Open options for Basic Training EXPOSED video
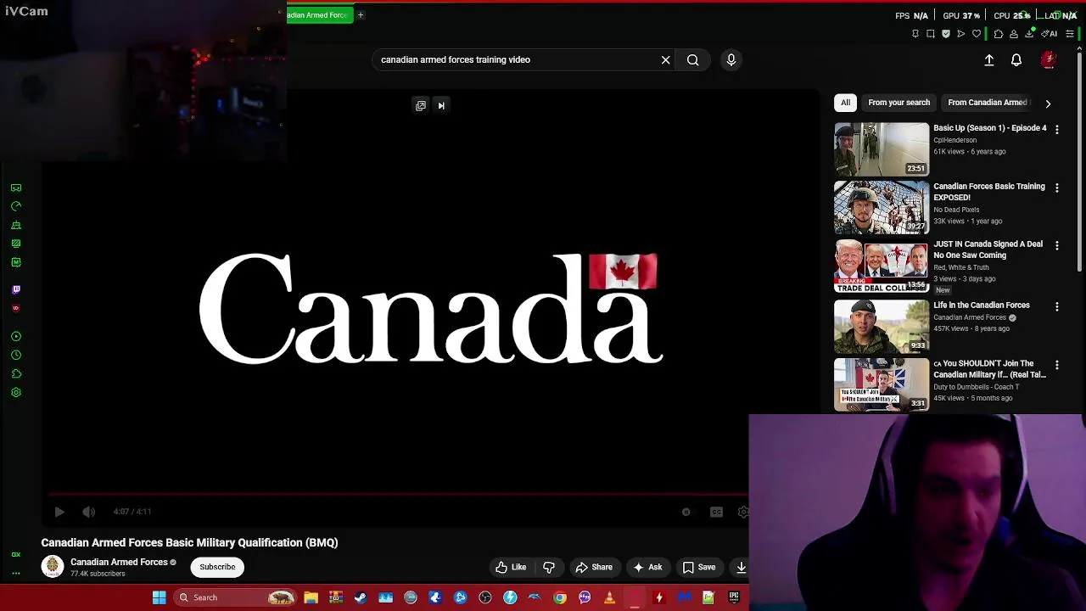 [x=1057, y=188]
